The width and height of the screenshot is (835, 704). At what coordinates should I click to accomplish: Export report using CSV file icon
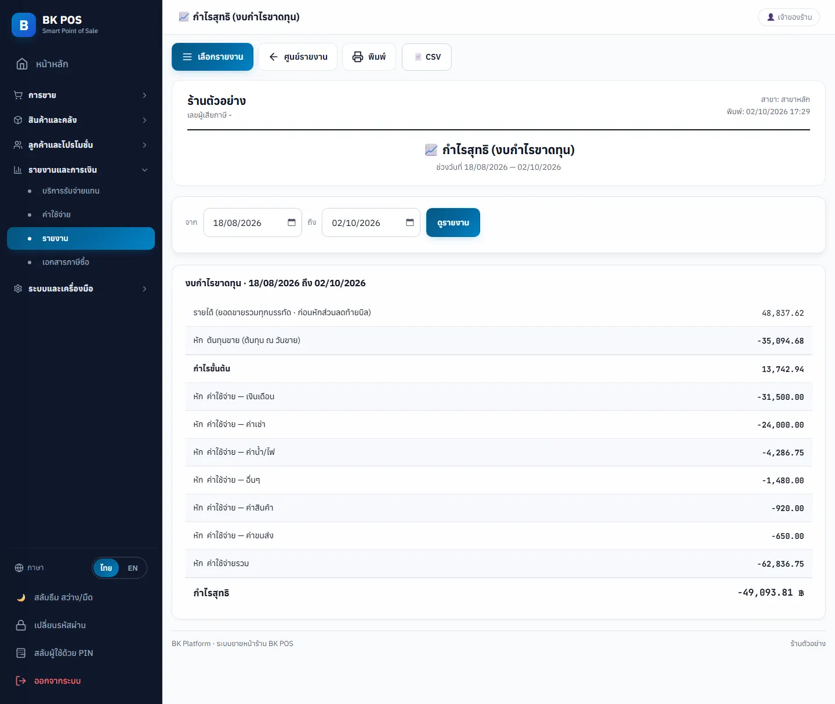(418, 57)
